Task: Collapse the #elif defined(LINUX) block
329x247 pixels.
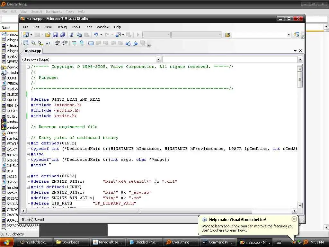Action: pyautogui.click(x=28, y=187)
